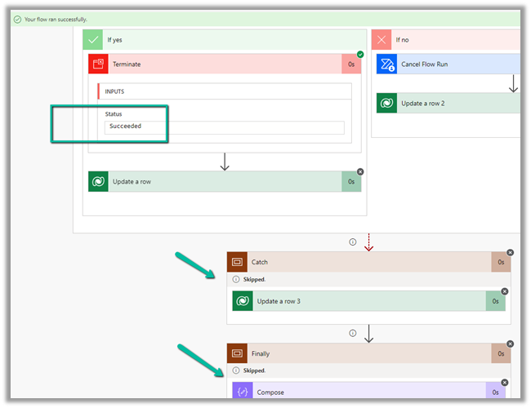Click the red X If no icon
Screen dimensions: 531x408
click(382, 40)
